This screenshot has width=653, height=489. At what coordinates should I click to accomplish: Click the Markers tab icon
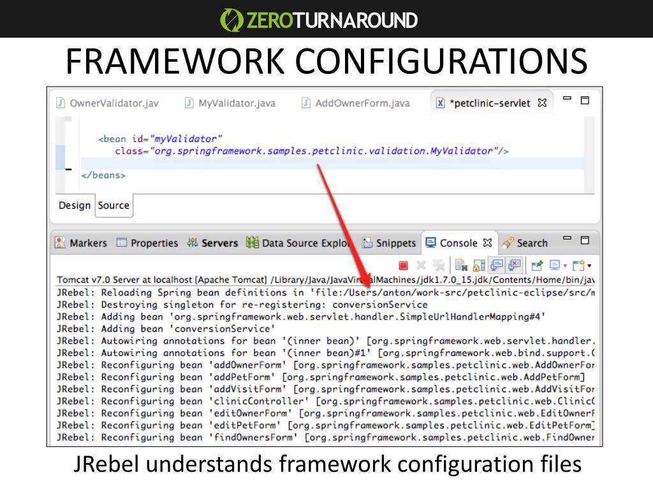(60, 243)
